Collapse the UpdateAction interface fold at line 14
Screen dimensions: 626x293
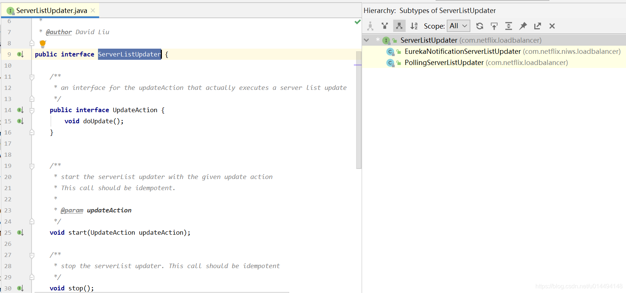pyautogui.click(x=32, y=110)
